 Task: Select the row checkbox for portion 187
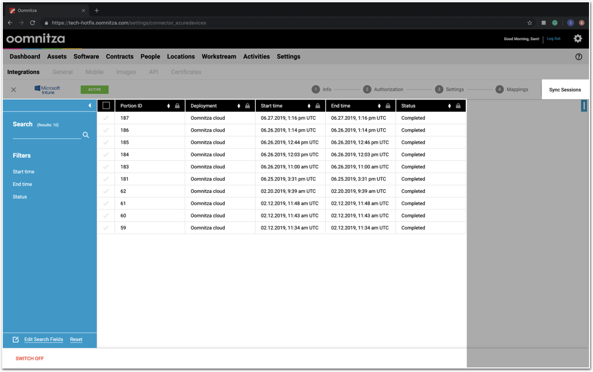[106, 118]
